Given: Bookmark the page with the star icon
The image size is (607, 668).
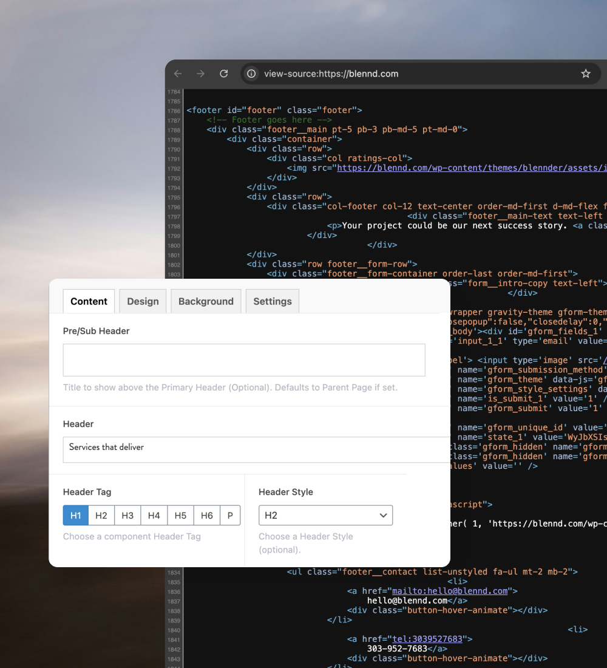Looking at the screenshot, I should [585, 73].
